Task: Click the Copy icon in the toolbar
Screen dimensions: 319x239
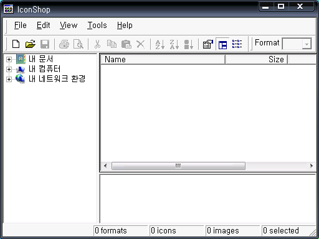Action: [112, 44]
